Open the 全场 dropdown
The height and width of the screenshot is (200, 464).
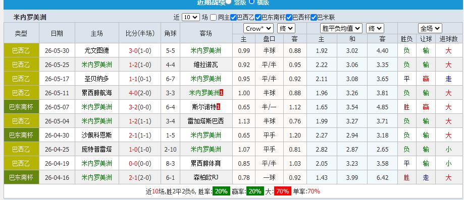coord(430,29)
